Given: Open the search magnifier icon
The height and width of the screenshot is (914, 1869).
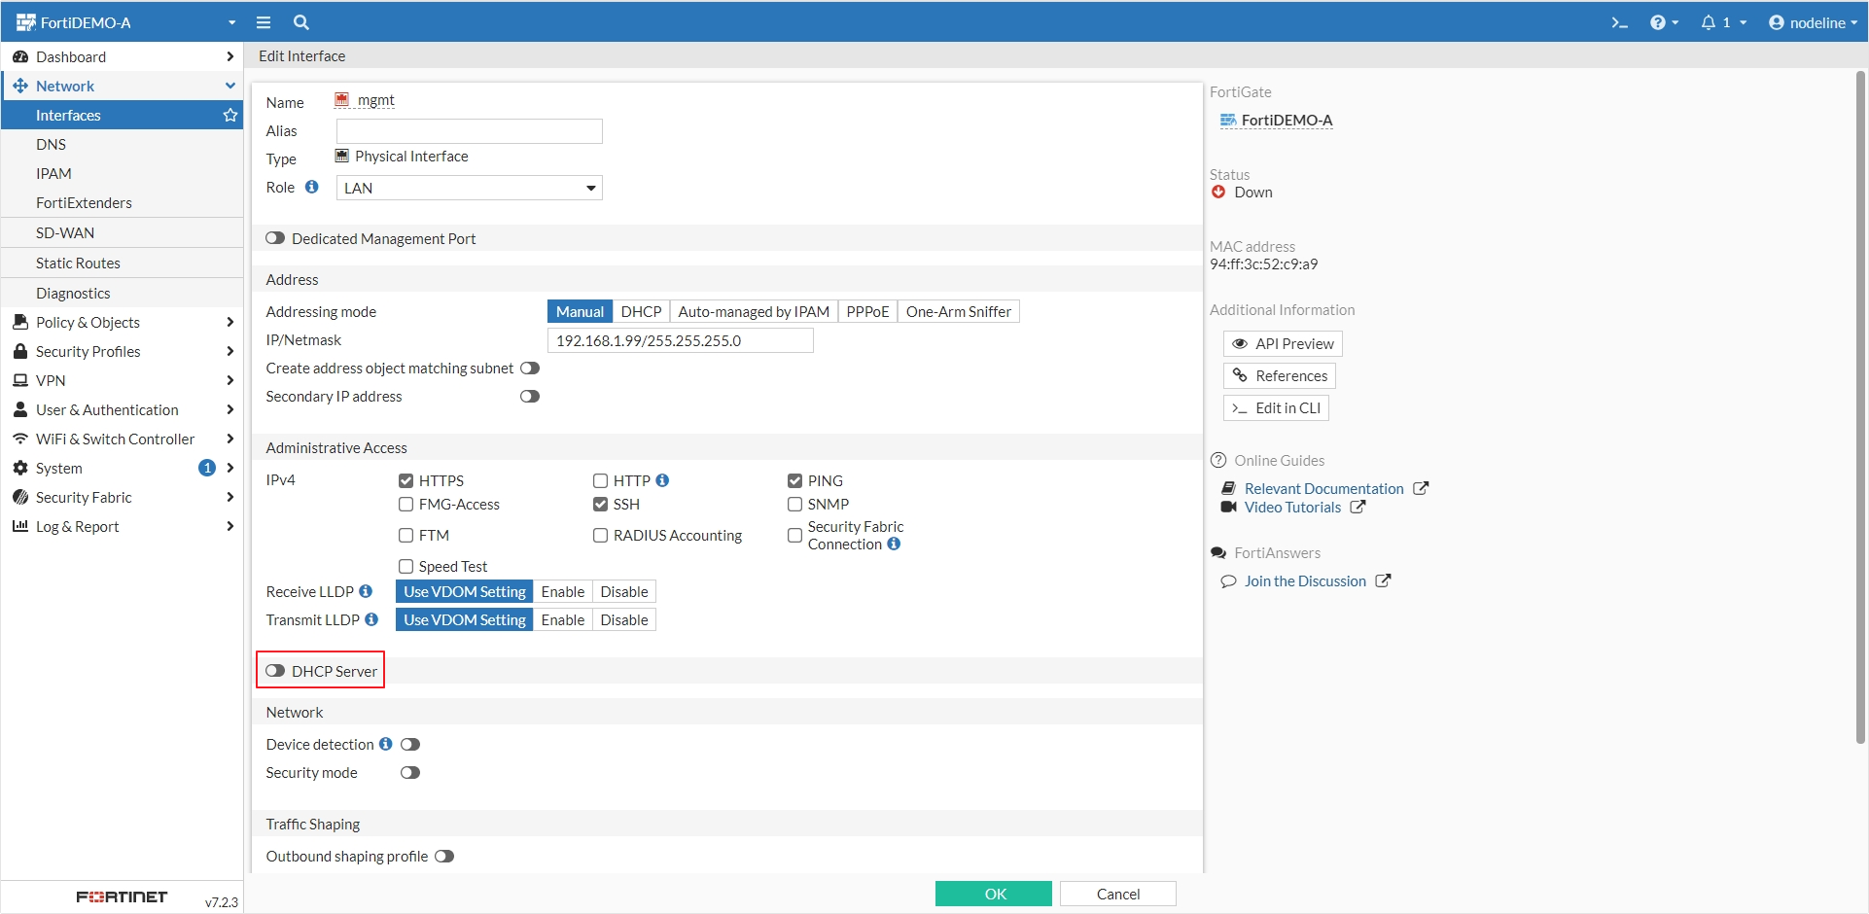Looking at the screenshot, I should coord(301,22).
